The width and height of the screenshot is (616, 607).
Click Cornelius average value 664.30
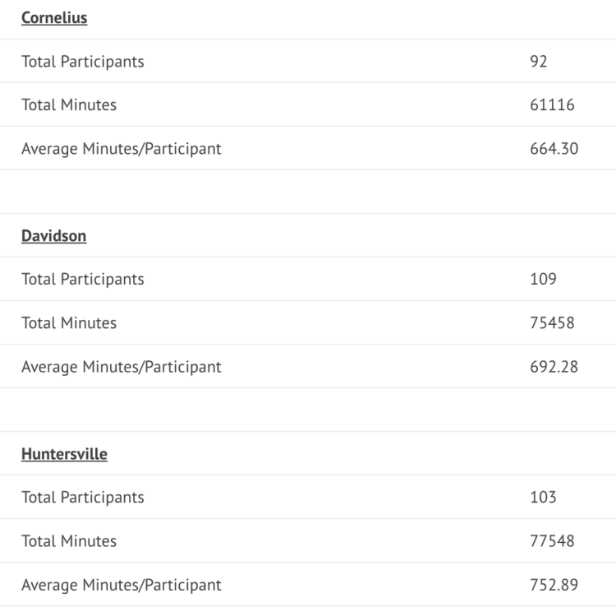click(x=554, y=149)
